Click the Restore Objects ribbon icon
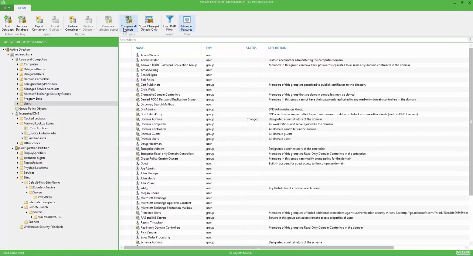This screenshot has width=473, height=256. click(88, 20)
